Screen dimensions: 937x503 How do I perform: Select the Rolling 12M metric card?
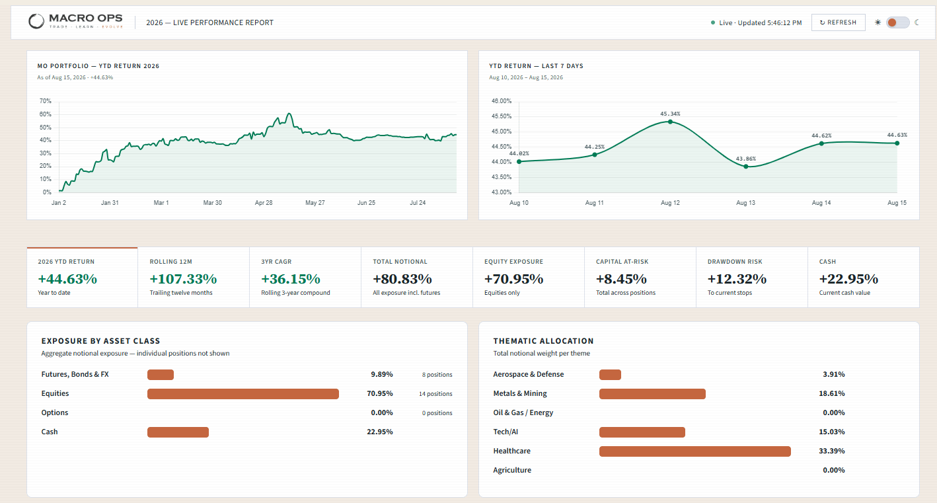tap(194, 277)
